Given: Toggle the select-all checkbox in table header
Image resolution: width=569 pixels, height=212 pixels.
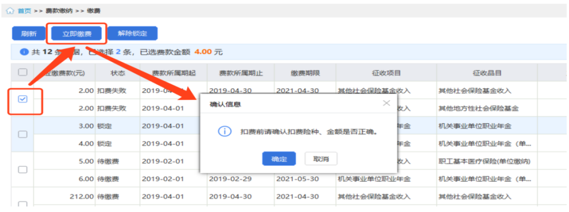Looking at the screenshot, I should point(23,72).
